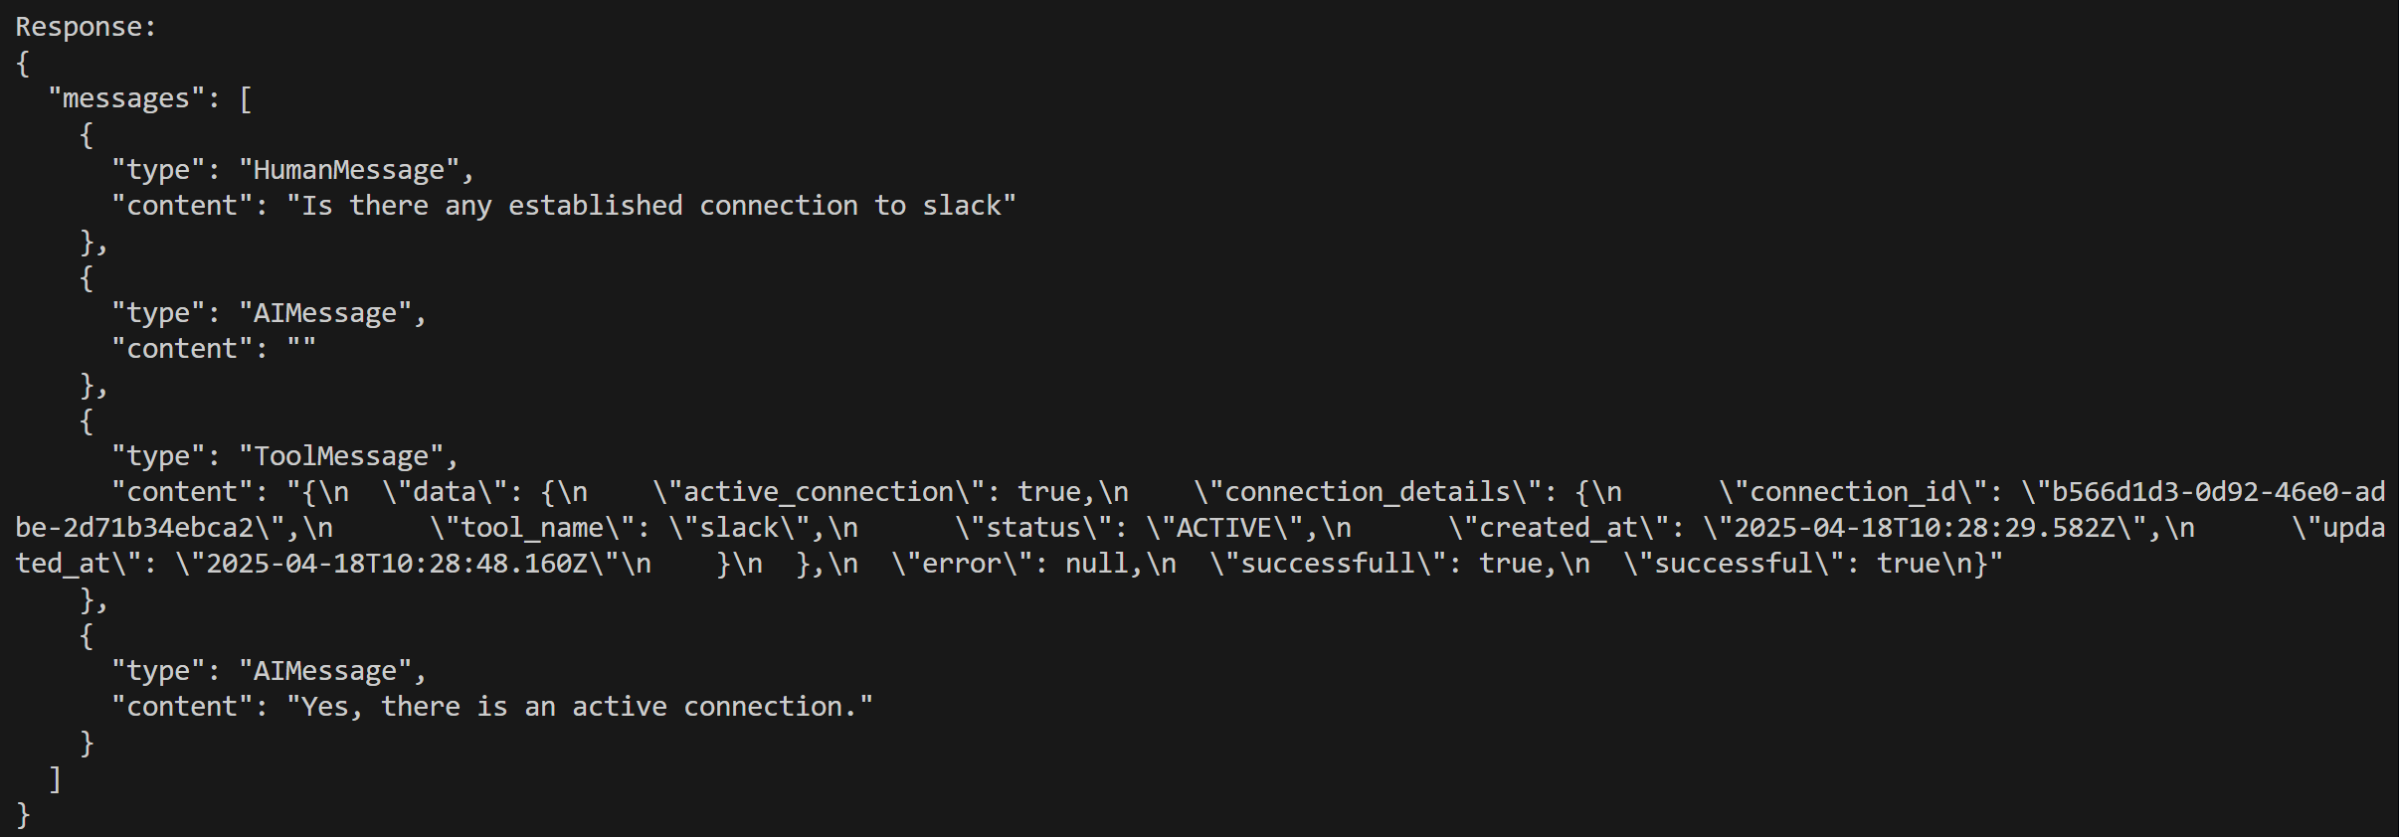The height and width of the screenshot is (837, 2399).
Task: Click the first "successfull" key text
Action: [x=1327, y=564]
